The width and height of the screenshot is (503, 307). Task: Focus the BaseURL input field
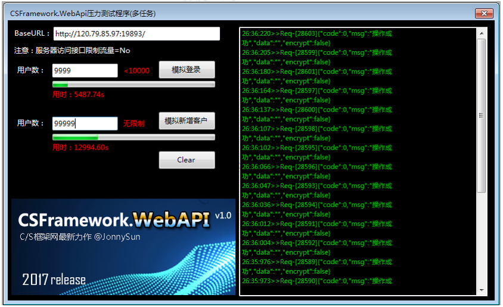136,34
